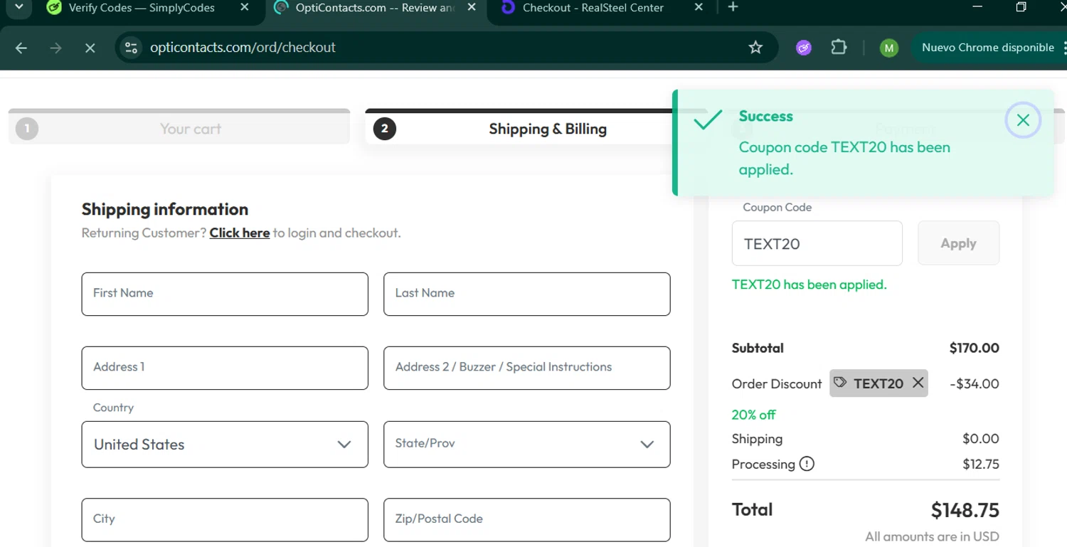1067x547 pixels.
Task: Open a new browser tab
Action: tap(733, 8)
